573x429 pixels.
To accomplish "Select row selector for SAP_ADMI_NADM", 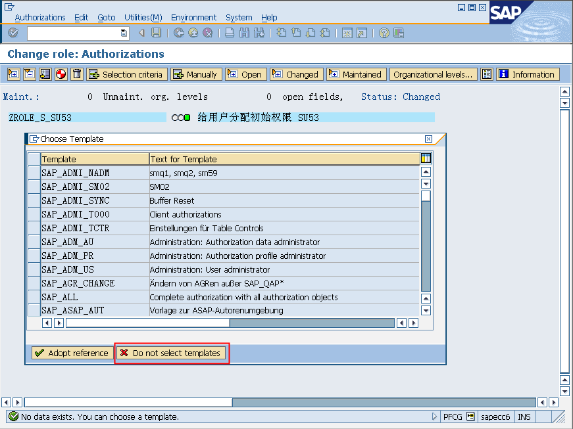I will (34, 173).
